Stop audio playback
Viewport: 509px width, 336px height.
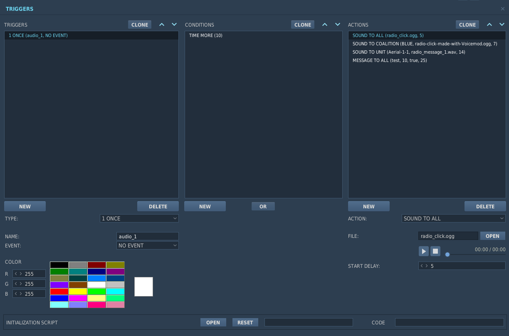435,251
